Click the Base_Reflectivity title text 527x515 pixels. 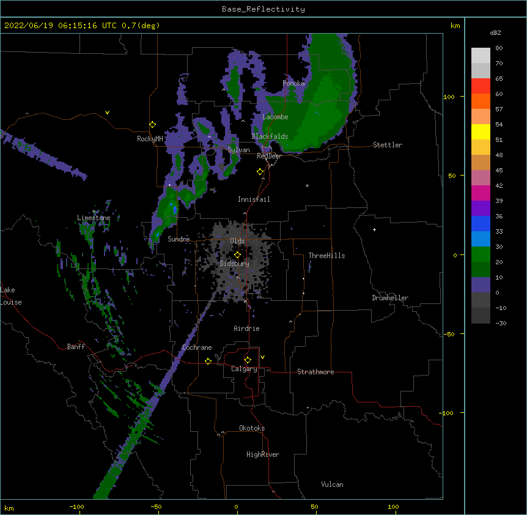(x=263, y=9)
